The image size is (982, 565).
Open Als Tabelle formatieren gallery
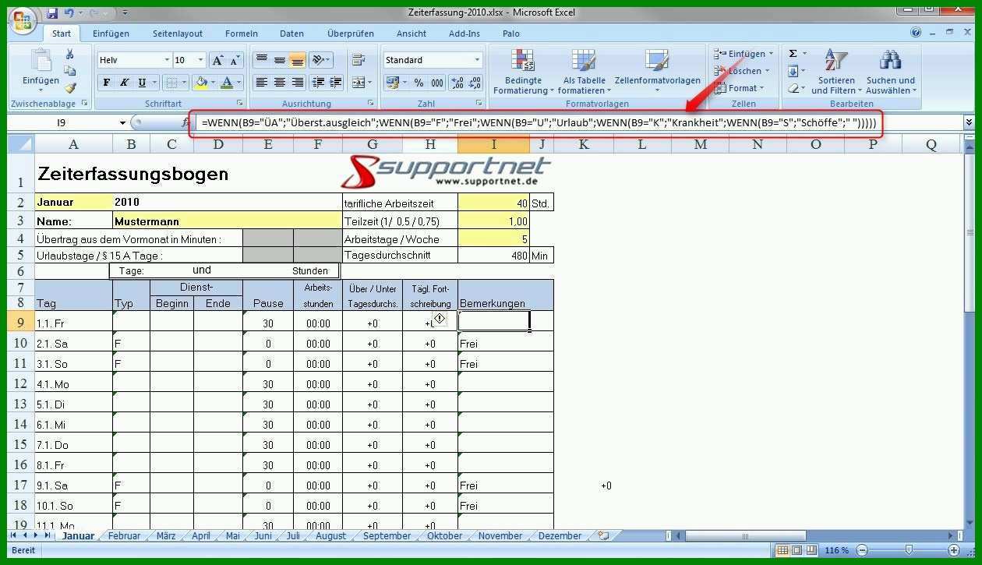pos(584,72)
